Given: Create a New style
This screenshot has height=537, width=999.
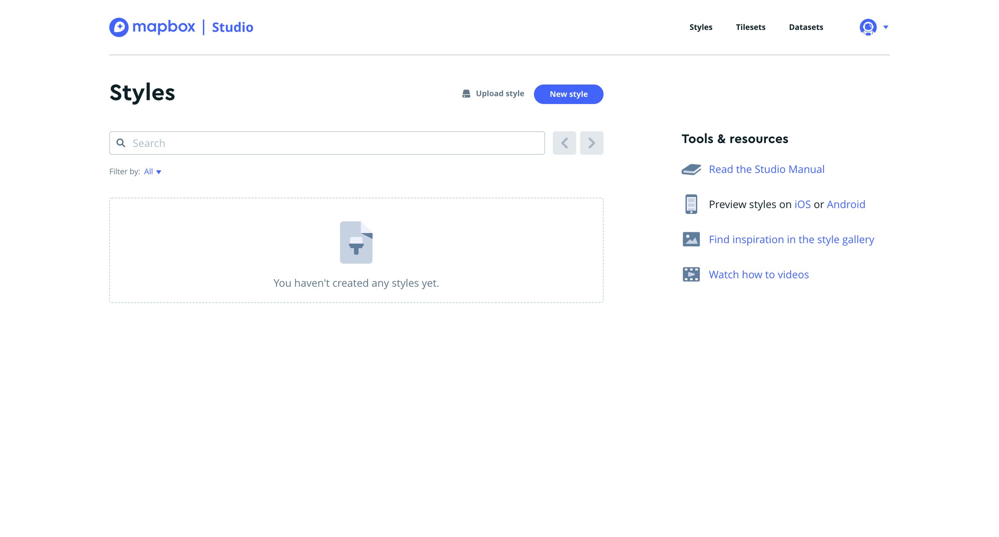Looking at the screenshot, I should 569,94.
